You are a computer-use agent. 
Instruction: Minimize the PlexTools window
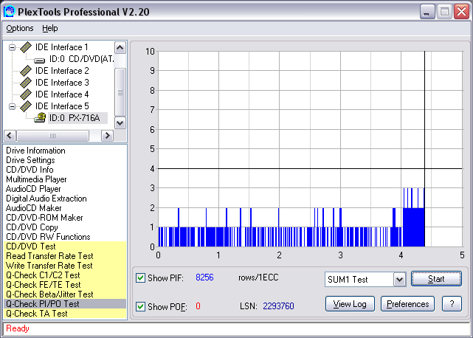point(427,12)
